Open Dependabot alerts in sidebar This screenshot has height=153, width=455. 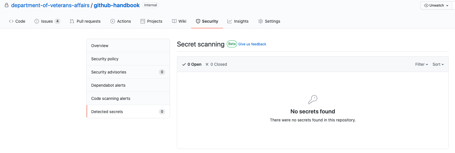click(128, 85)
